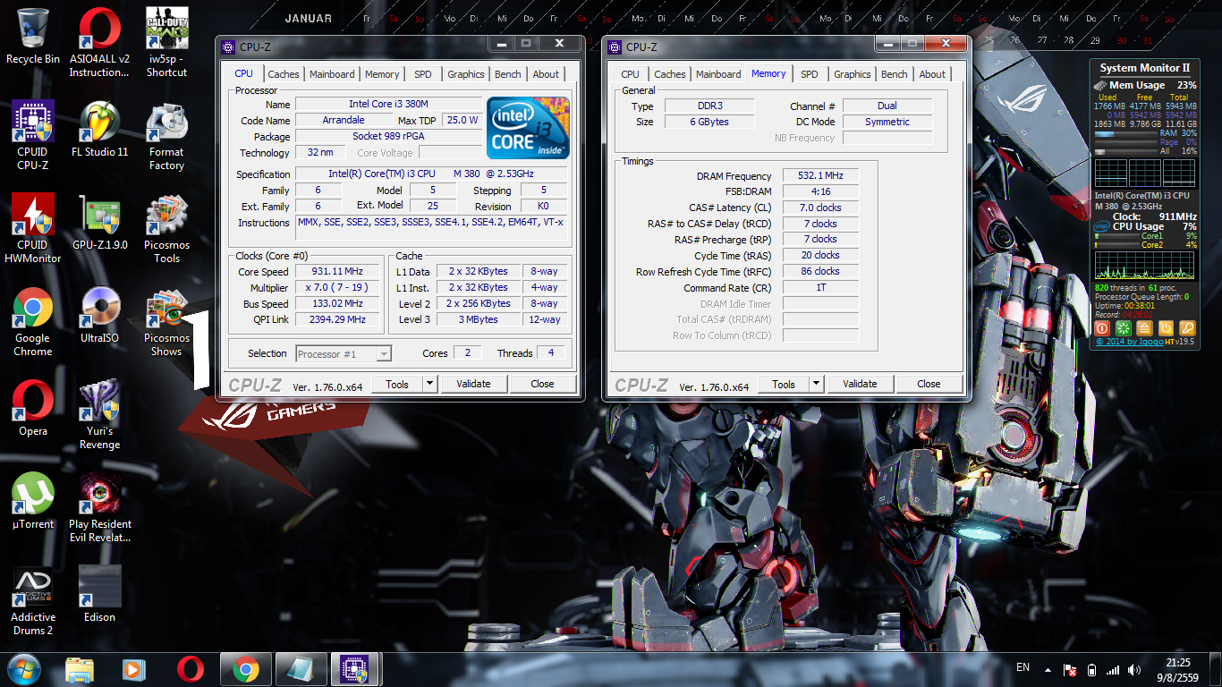This screenshot has height=687, width=1222.
Task: Select the Play Resident Evil Revelations shortcut
Action: (99, 508)
